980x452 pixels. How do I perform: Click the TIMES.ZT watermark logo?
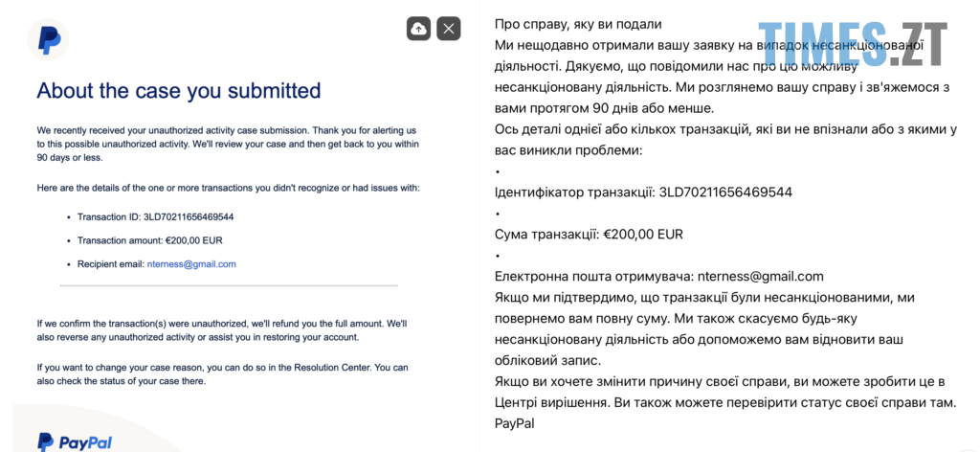pyautogui.click(x=853, y=44)
